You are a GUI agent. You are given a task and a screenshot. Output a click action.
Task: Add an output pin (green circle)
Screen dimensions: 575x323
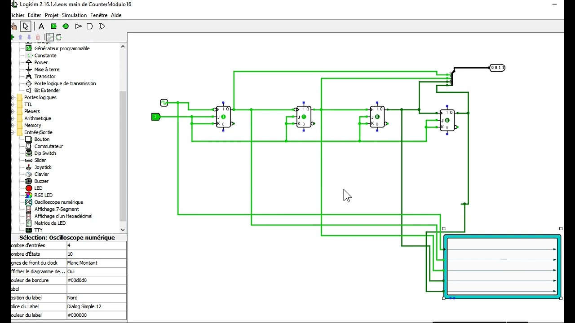pyautogui.click(x=66, y=26)
